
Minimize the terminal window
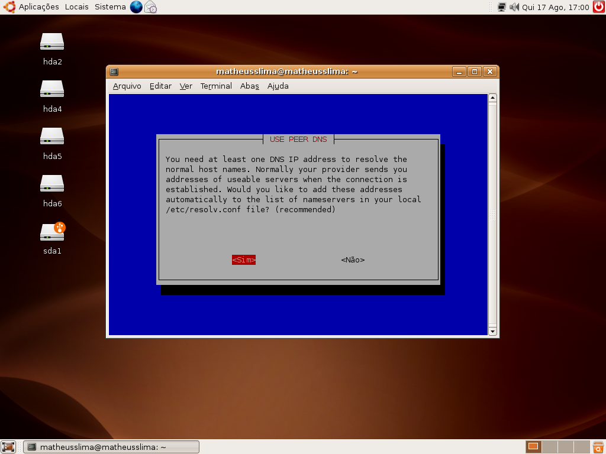[x=459, y=72]
